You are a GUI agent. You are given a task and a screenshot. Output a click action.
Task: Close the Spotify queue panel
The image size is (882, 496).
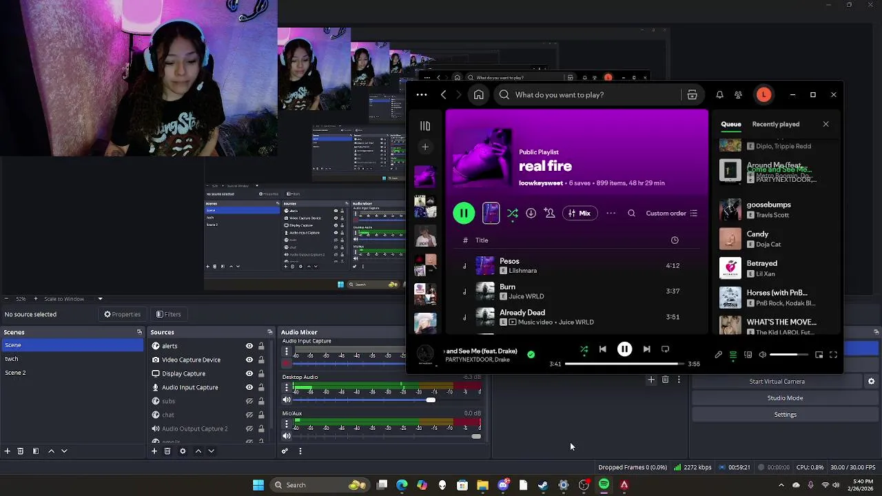click(826, 124)
